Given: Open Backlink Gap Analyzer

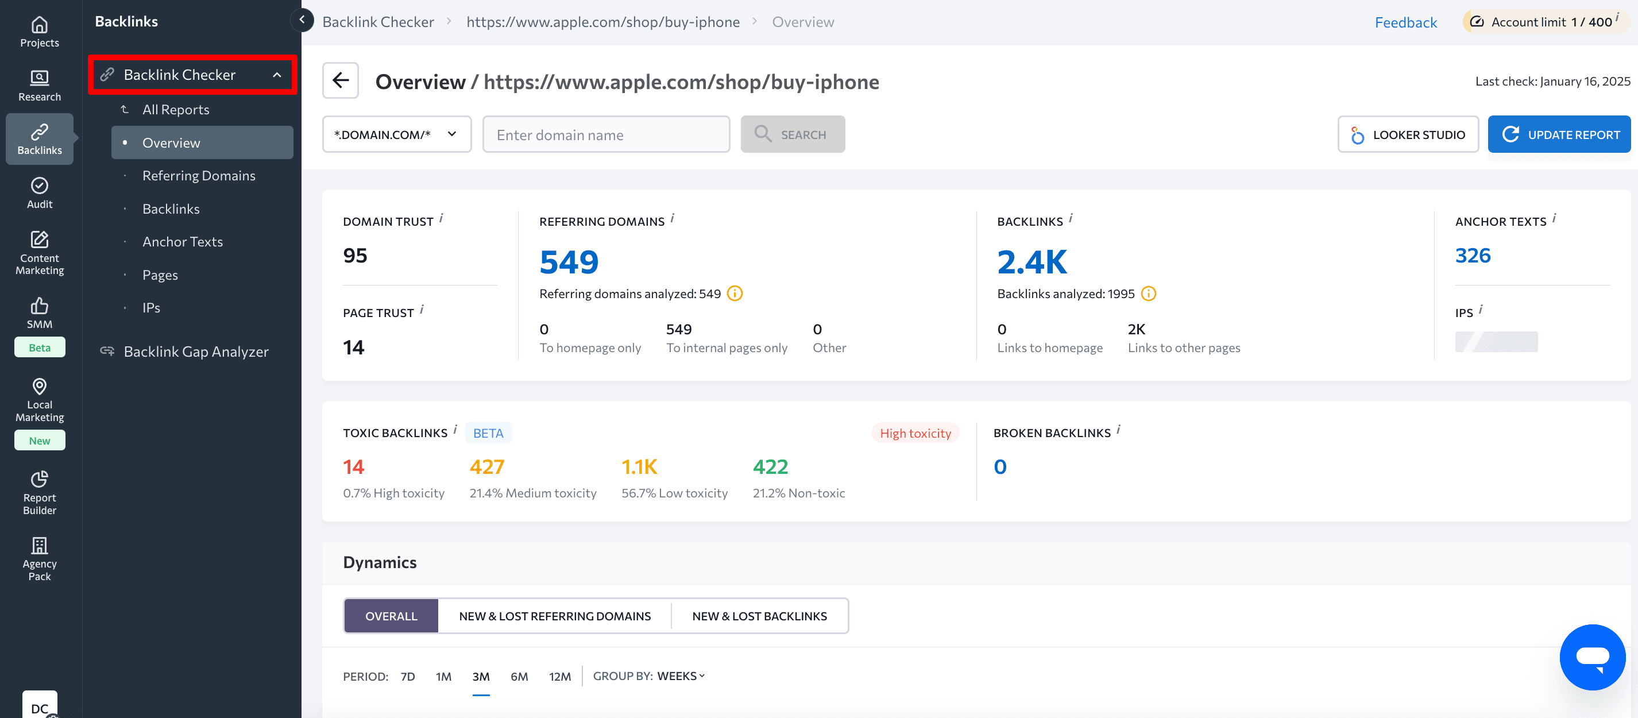Looking at the screenshot, I should tap(196, 352).
